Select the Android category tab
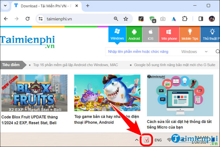 tap(134, 35)
